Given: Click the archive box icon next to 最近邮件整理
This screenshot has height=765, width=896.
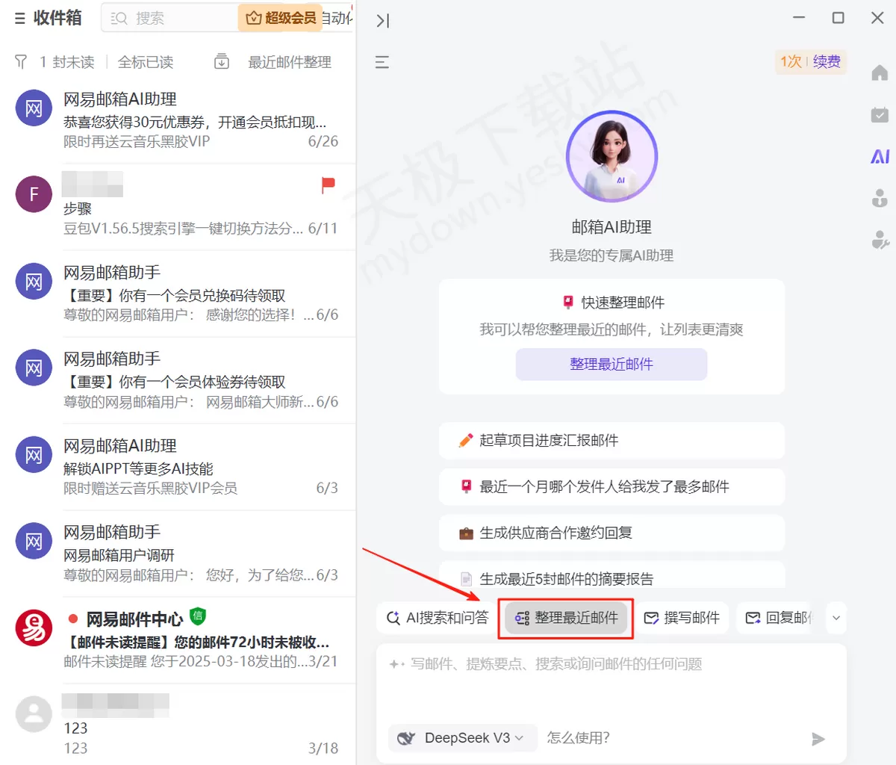Looking at the screenshot, I should pos(222,62).
